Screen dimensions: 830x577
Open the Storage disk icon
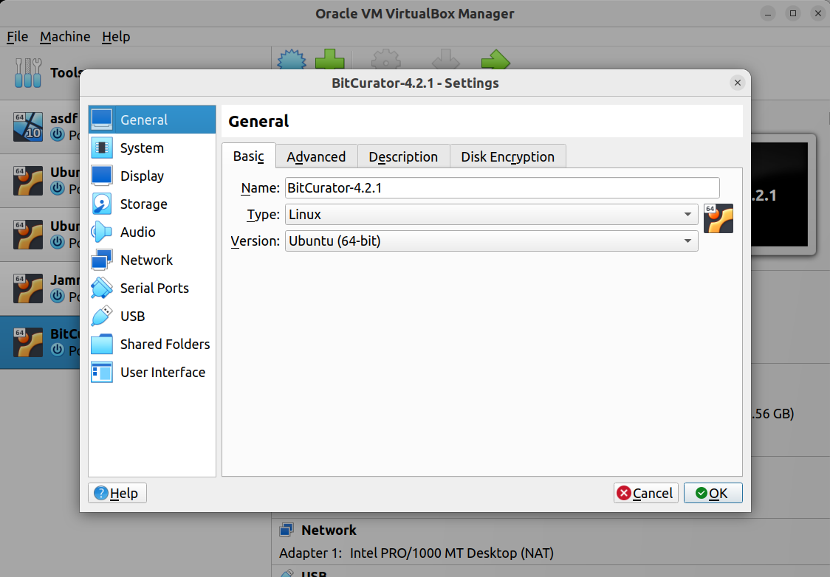(x=102, y=204)
